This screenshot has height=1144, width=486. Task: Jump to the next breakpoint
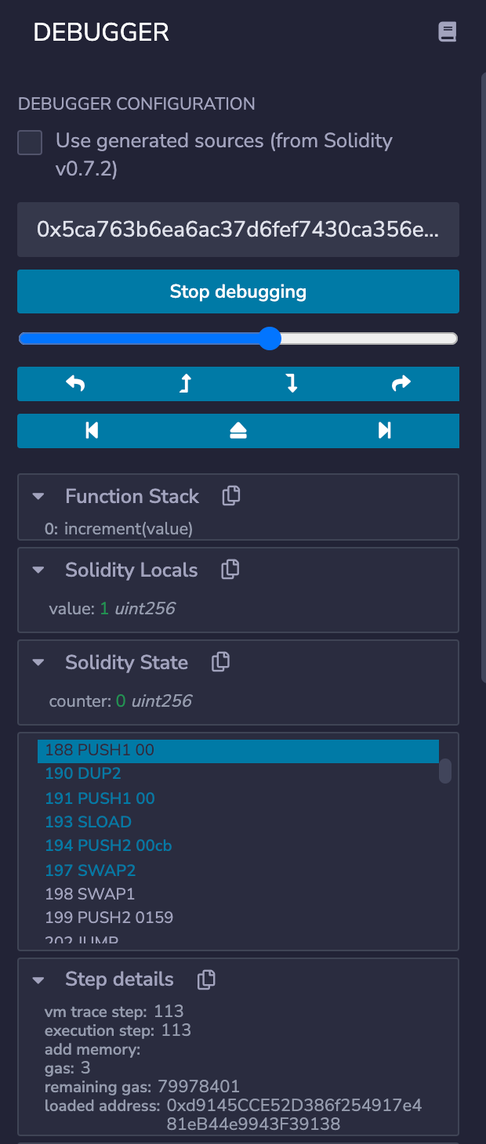383,430
